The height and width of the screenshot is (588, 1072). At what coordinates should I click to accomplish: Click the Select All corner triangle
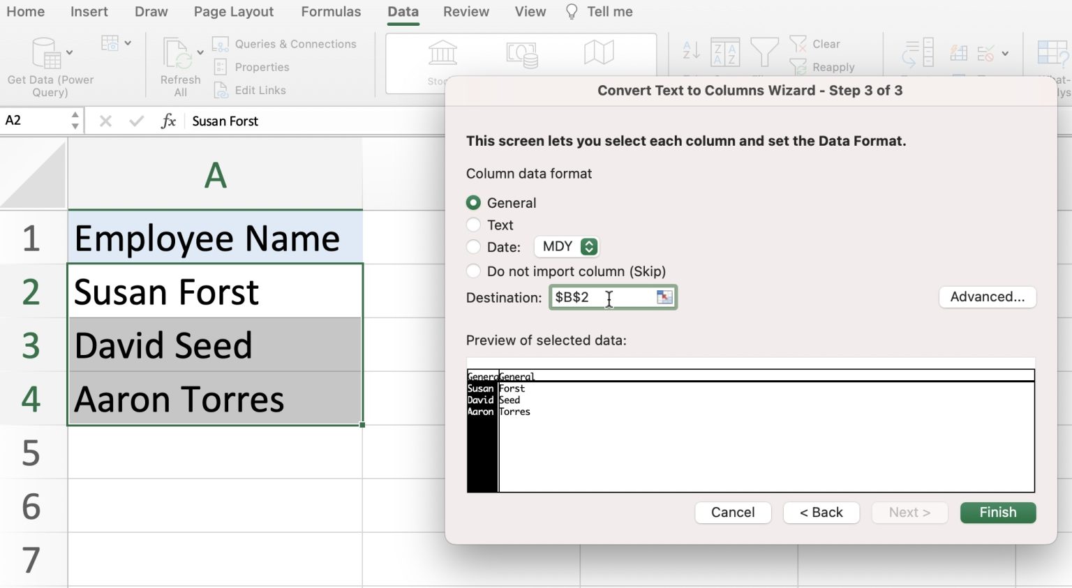tap(33, 174)
